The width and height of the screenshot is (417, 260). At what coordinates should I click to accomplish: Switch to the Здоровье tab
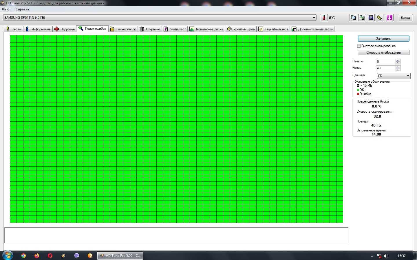(65, 29)
